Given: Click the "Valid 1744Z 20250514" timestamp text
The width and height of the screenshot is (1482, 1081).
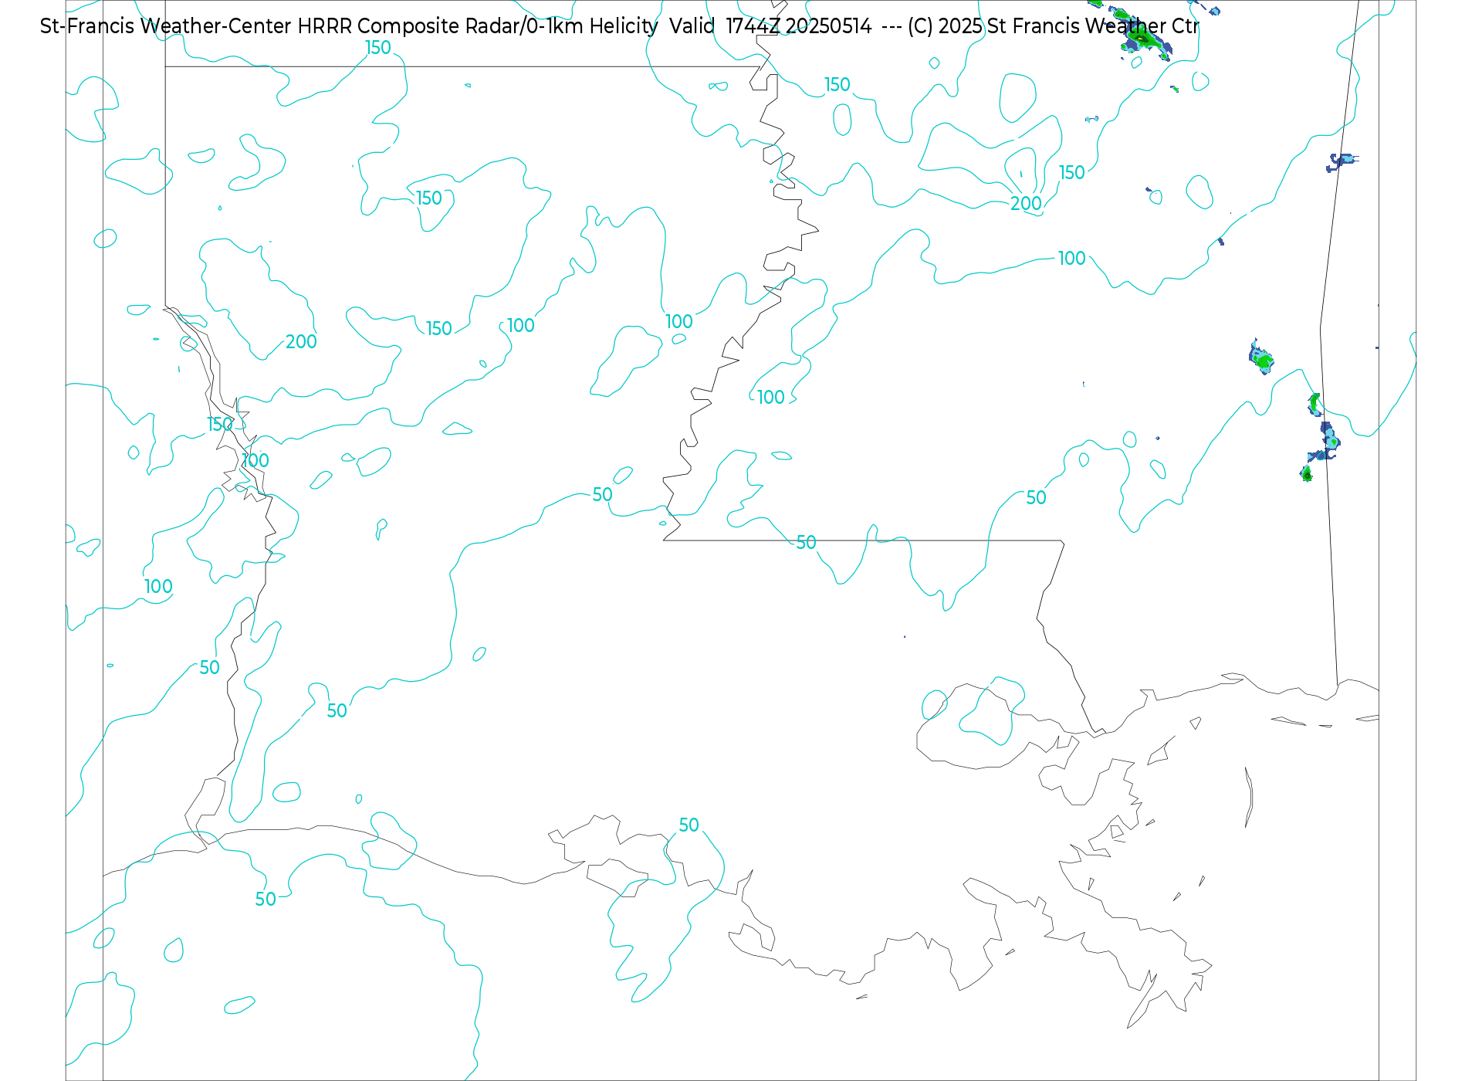Looking at the screenshot, I should click(x=770, y=26).
